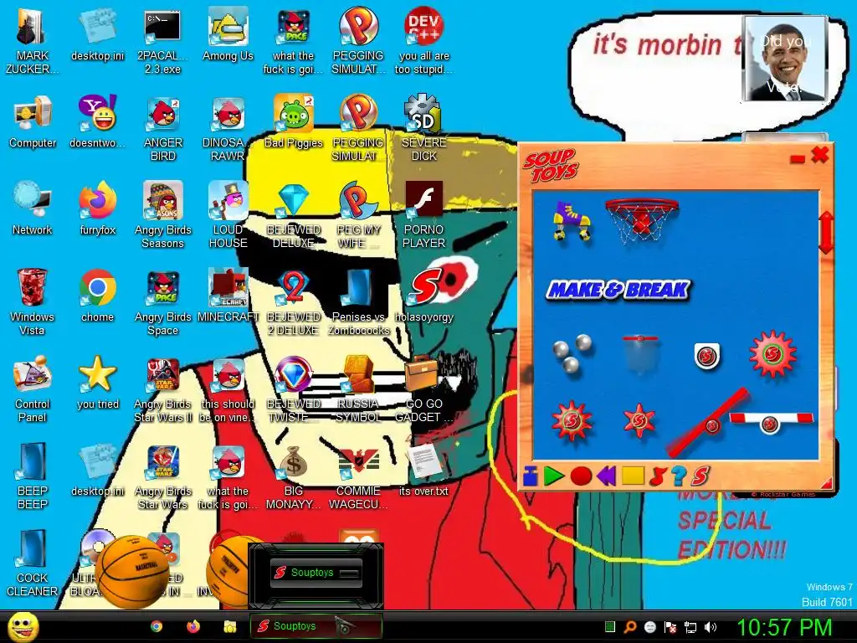Open the Network desktop icon

pyautogui.click(x=33, y=208)
